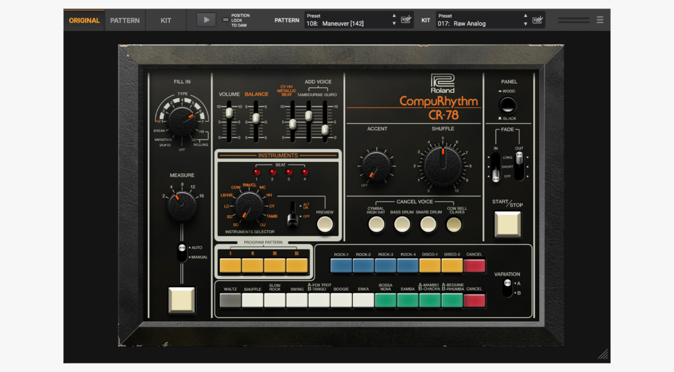The image size is (674, 372).
Task: Select the Waltz rhythm
Action: click(230, 300)
